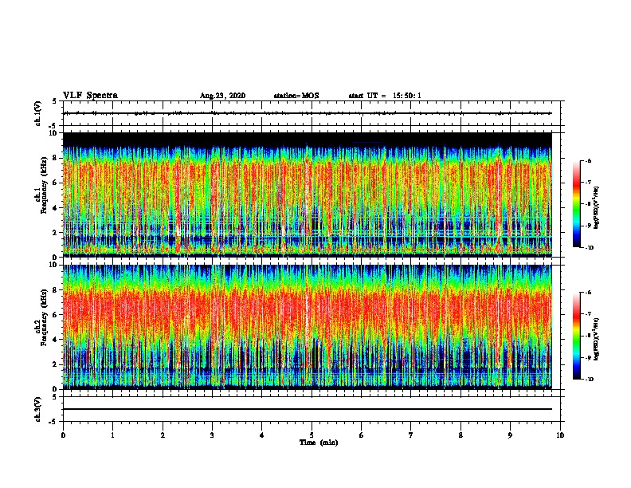Click the '-6' label on the ch.1 colorbar

(588, 161)
